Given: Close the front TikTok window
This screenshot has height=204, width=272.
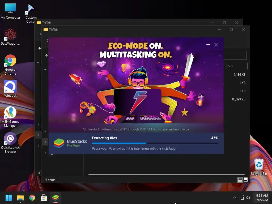Looking at the screenshot, I should pyautogui.click(x=244, y=30).
